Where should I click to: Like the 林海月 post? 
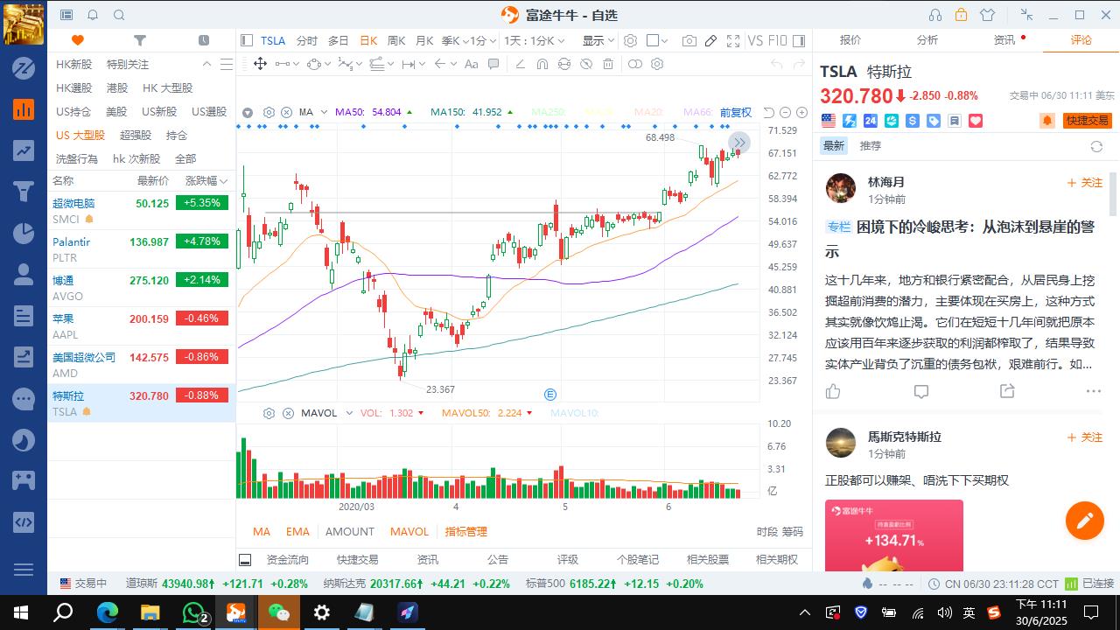click(833, 391)
